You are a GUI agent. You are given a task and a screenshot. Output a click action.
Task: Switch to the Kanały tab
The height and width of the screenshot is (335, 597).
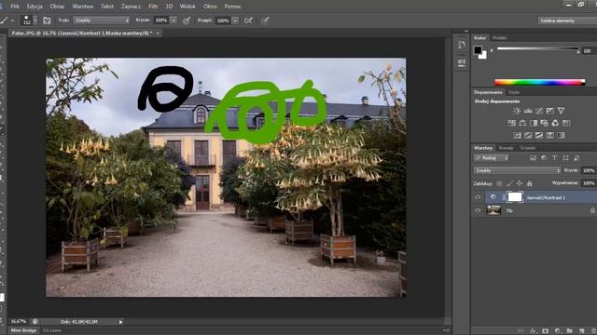[506, 148]
